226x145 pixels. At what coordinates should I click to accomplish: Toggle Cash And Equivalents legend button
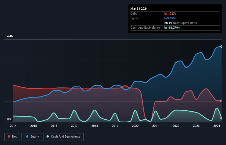tap(63, 137)
